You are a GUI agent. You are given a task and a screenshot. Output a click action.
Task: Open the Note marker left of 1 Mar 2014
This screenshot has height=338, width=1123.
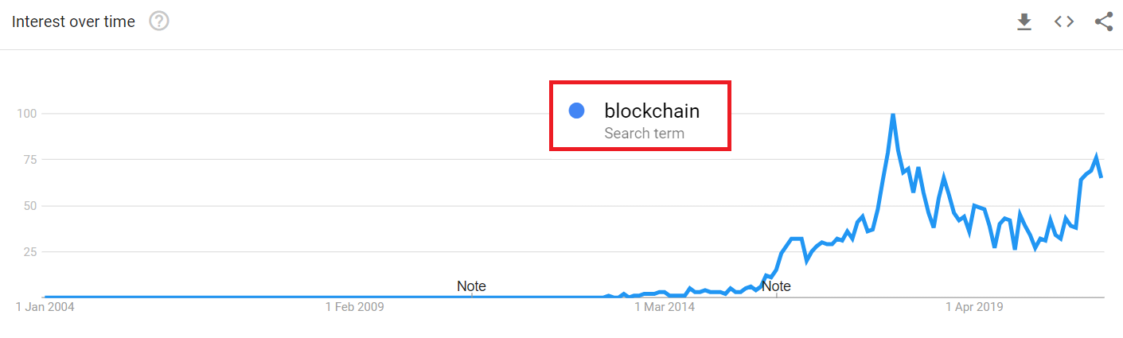point(471,286)
